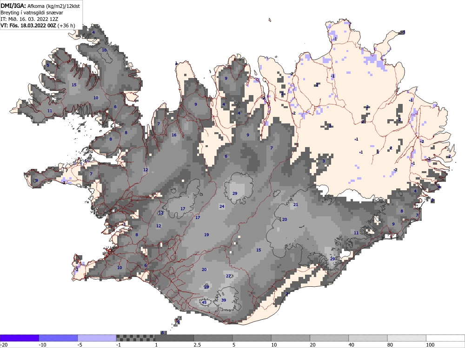This screenshot has width=465, height=348.
Task: Click the map value '19' in the central highlands
Action: point(206,235)
